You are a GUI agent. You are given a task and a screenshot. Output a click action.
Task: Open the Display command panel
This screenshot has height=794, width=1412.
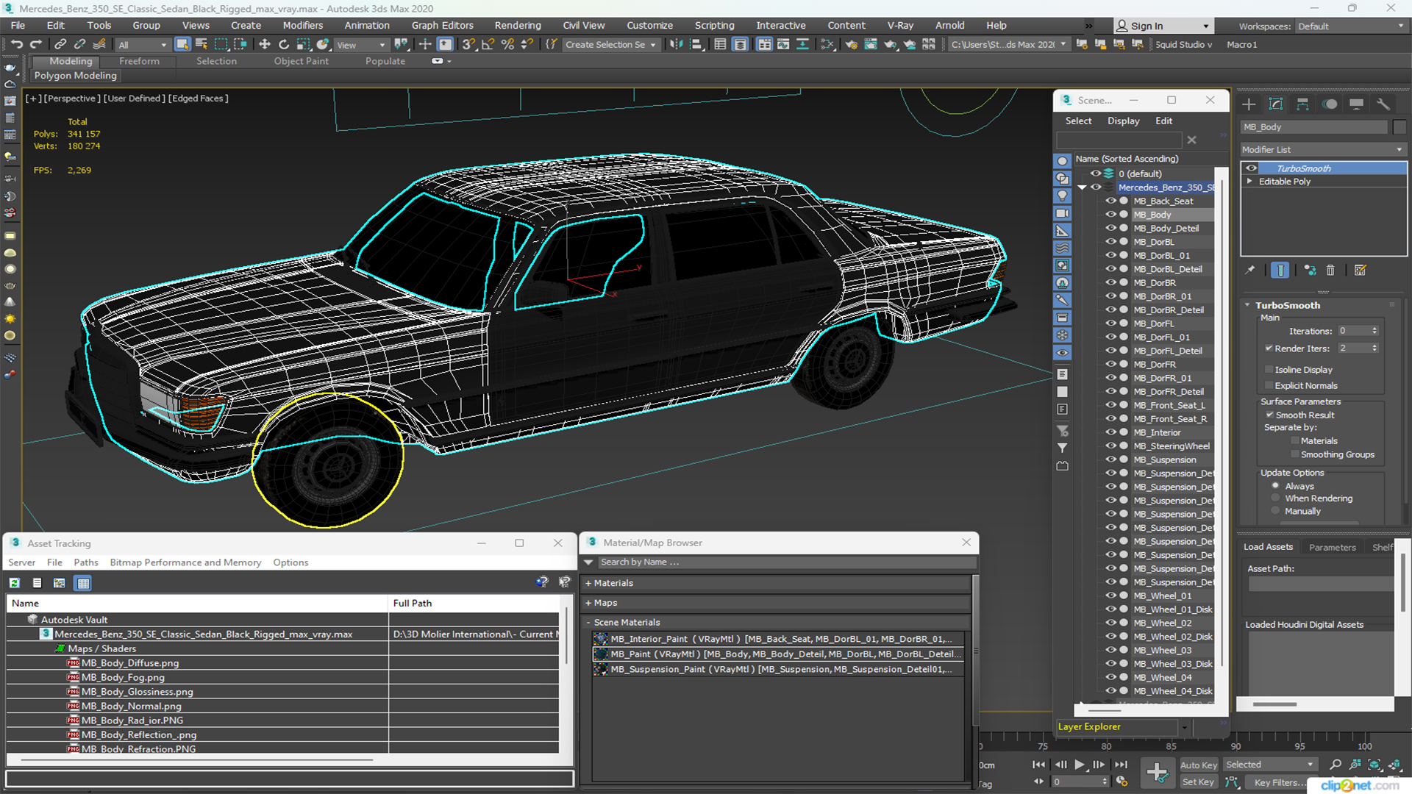click(1356, 104)
